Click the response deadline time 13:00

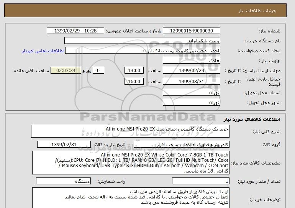(x=134, y=71)
